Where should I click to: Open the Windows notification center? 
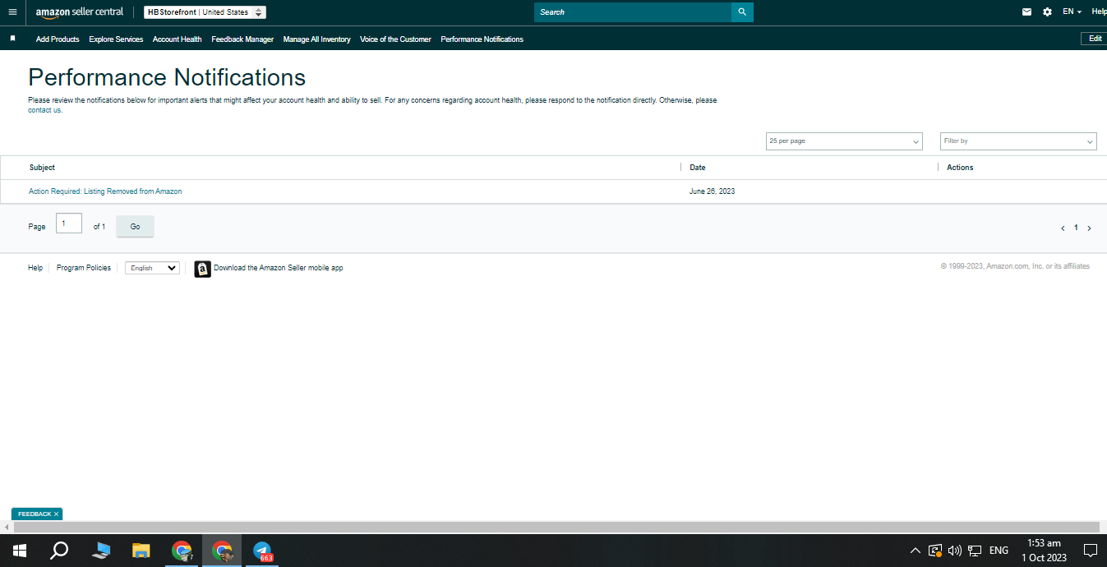pos(1091,551)
